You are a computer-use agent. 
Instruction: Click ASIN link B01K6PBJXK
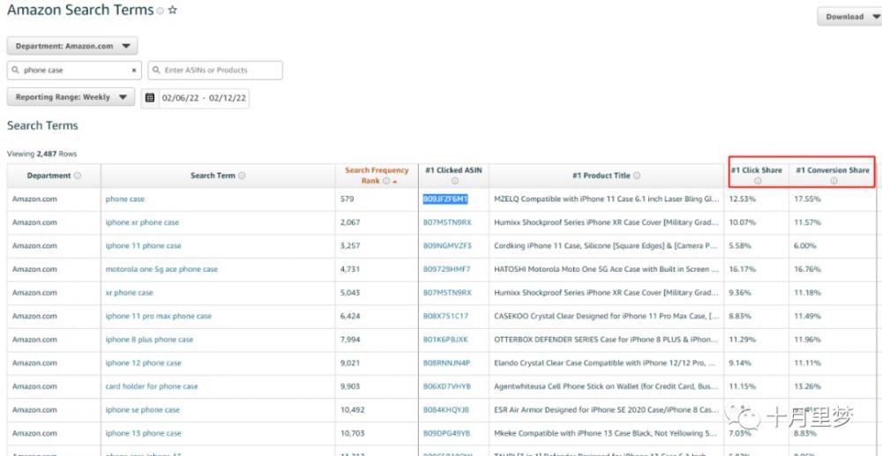pos(445,340)
